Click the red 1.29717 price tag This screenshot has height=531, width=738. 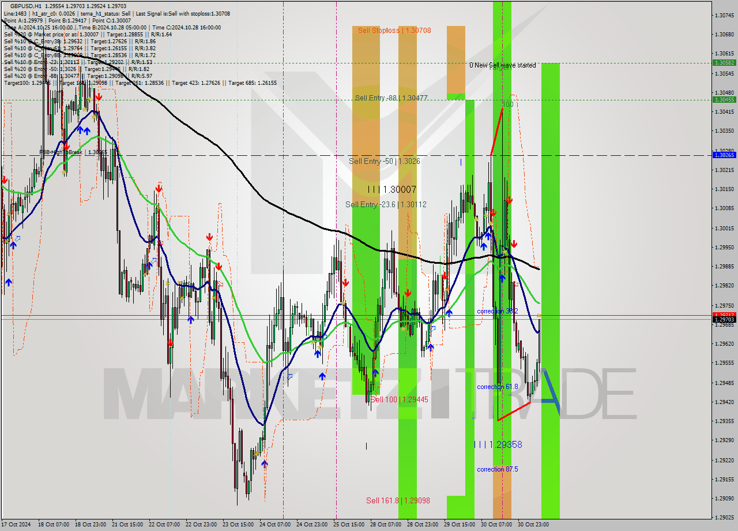[724, 315]
